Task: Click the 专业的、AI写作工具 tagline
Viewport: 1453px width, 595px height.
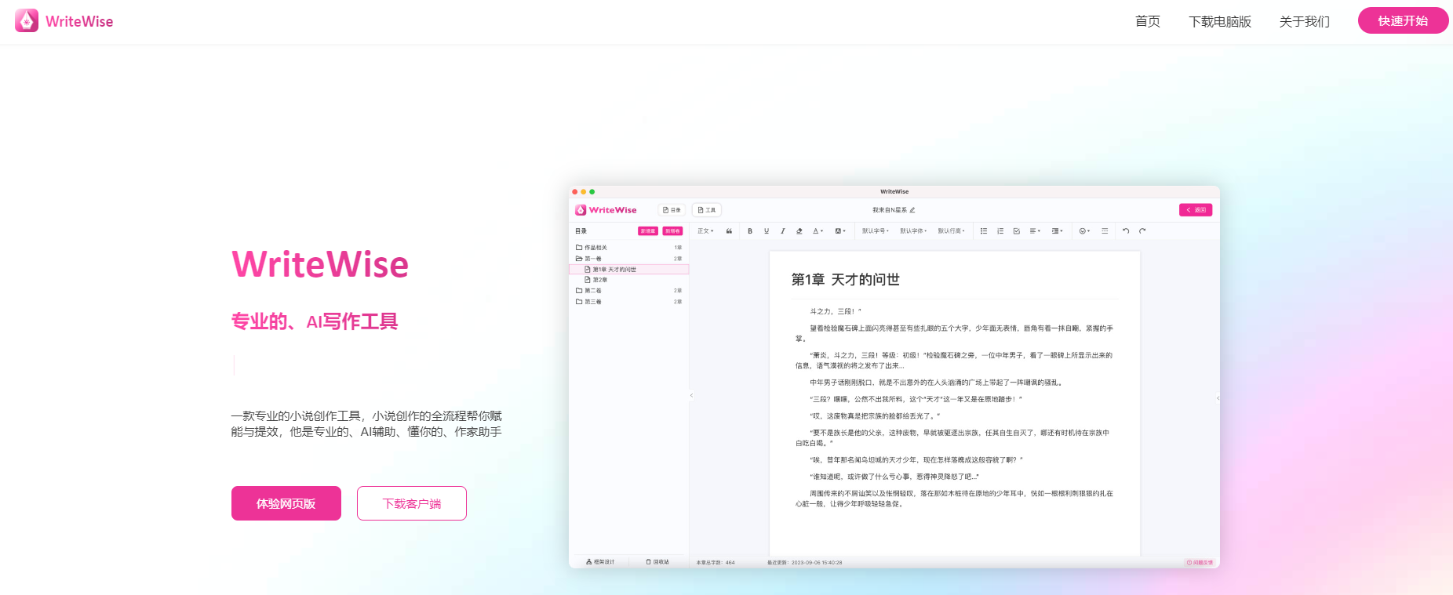Action: pos(315,321)
